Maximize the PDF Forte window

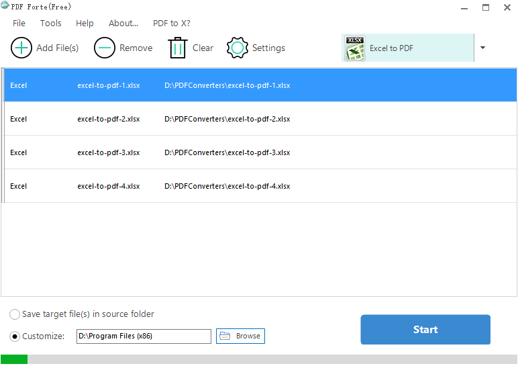tap(486, 7)
